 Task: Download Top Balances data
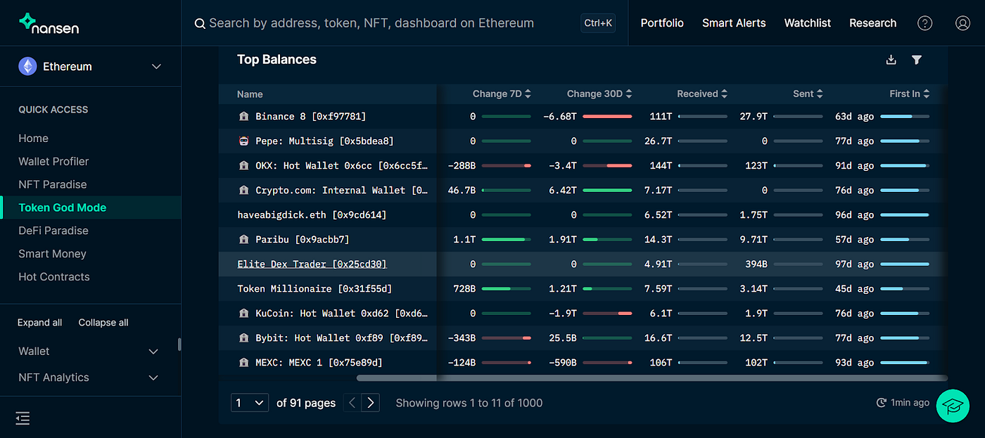(891, 60)
